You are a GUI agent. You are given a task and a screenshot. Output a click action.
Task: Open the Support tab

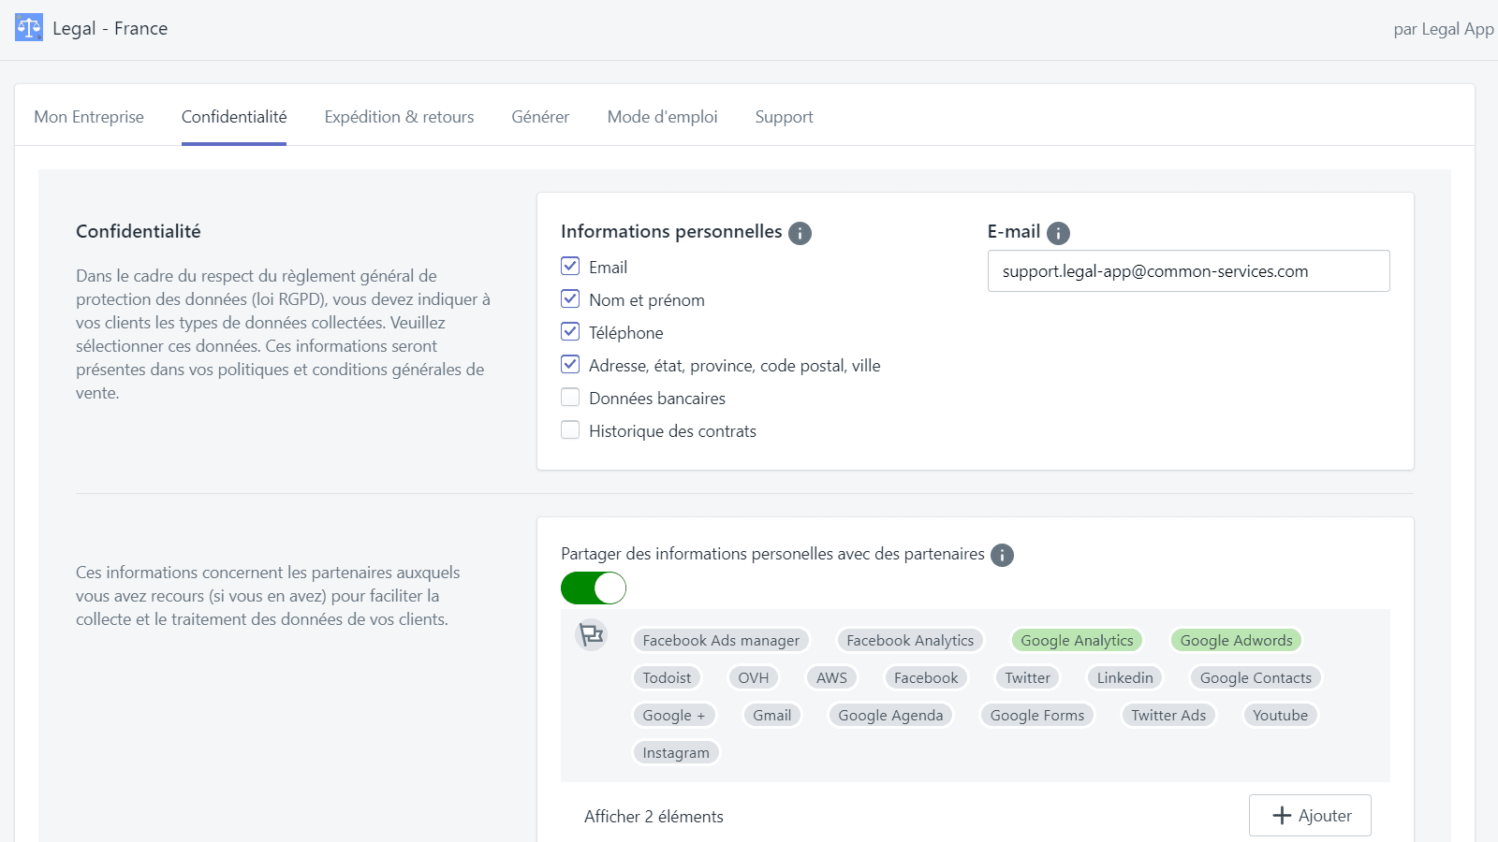pyautogui.click(x=784, y=117)
